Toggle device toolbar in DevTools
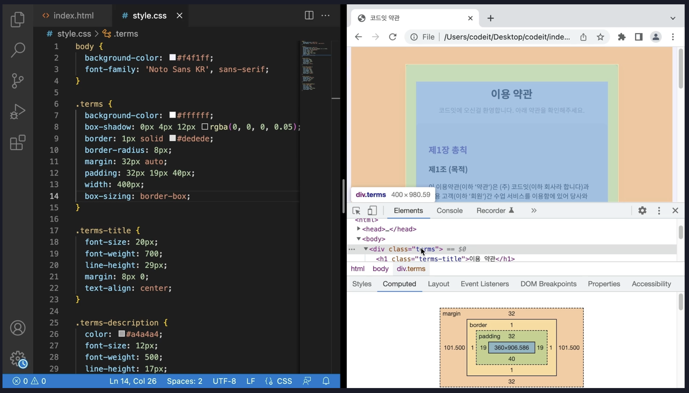 pyautogui.click(x=372, y=210)
